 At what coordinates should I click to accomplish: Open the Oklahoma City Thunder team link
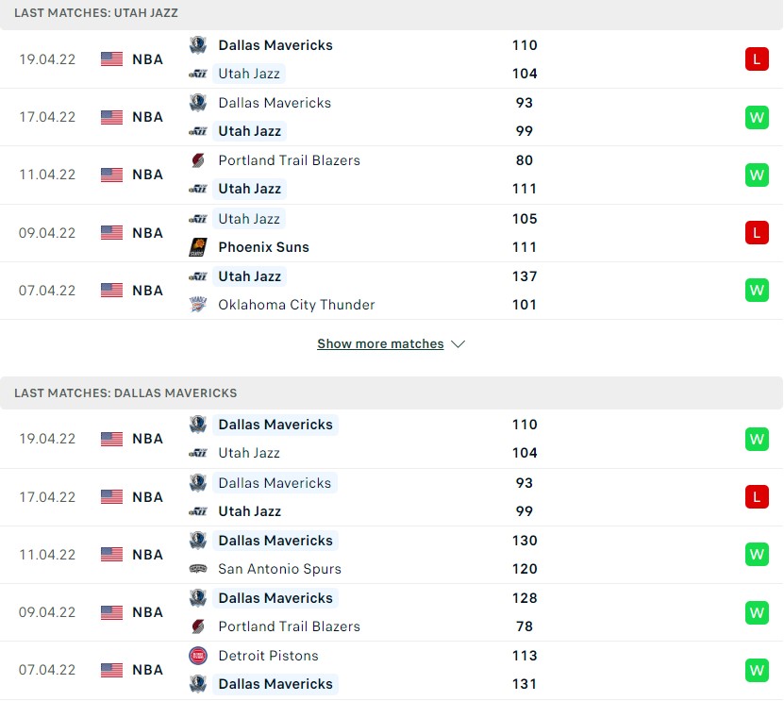coord(296,305)
